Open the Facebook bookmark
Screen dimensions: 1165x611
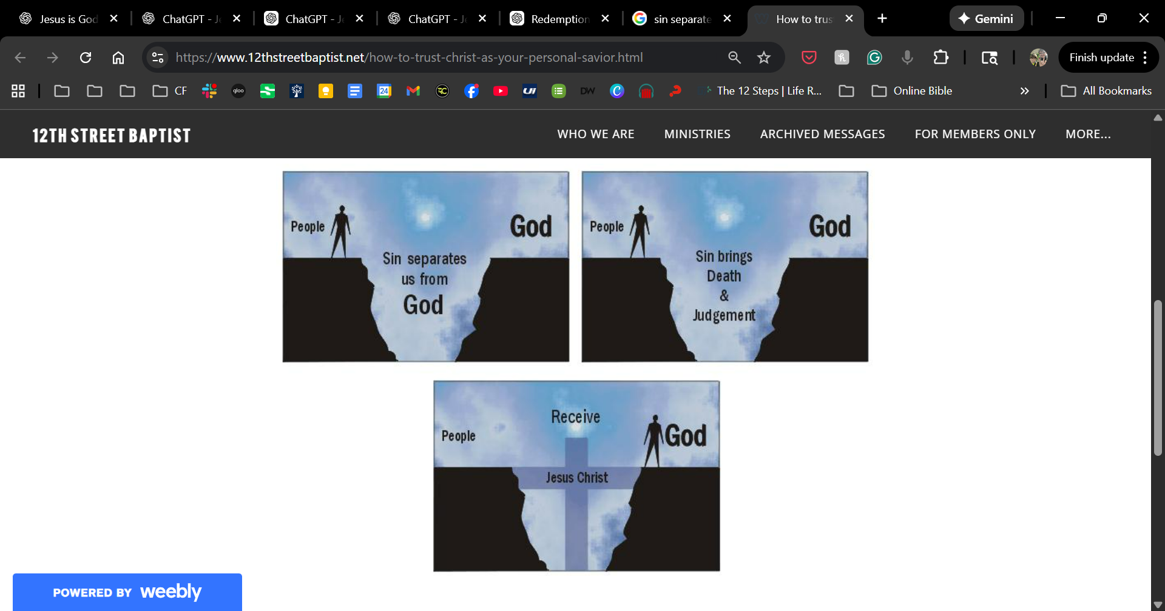471,91
